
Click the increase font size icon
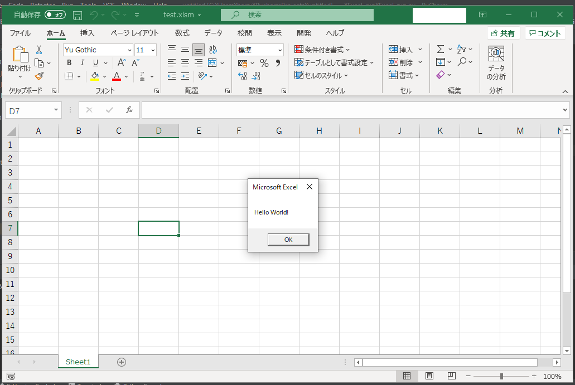[x=122, y=62]
